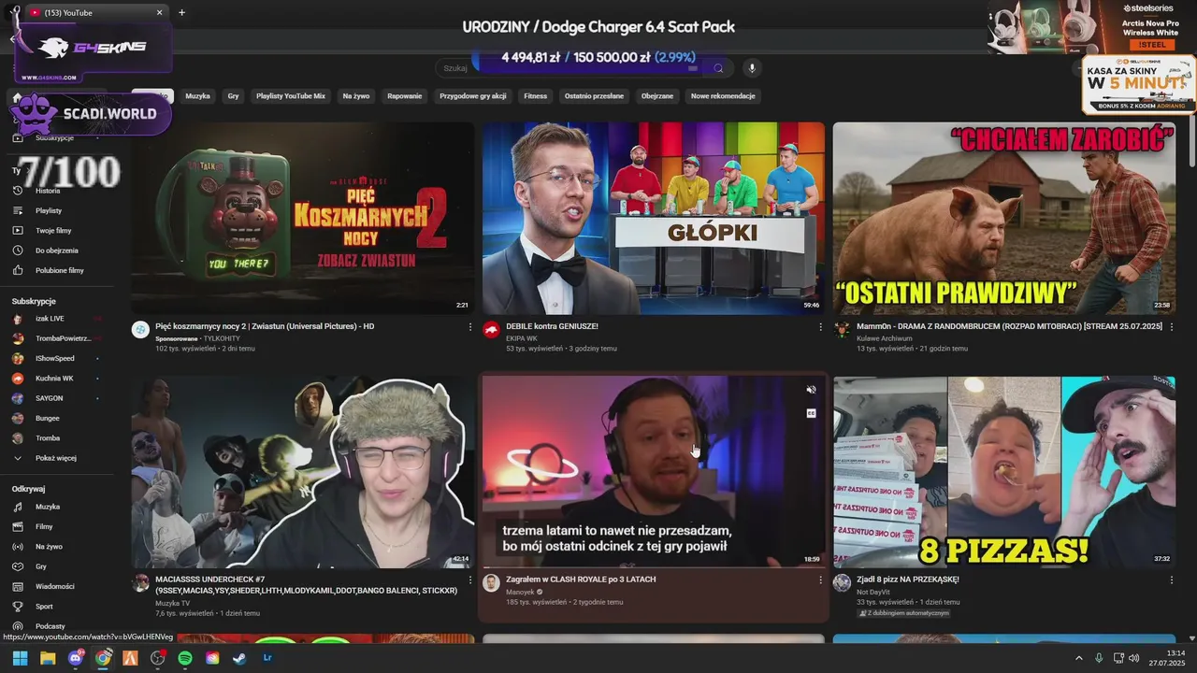Open the Do obejrzenia watch-later list
This screenshot has width=1197, height=673.
click(56, 251)
